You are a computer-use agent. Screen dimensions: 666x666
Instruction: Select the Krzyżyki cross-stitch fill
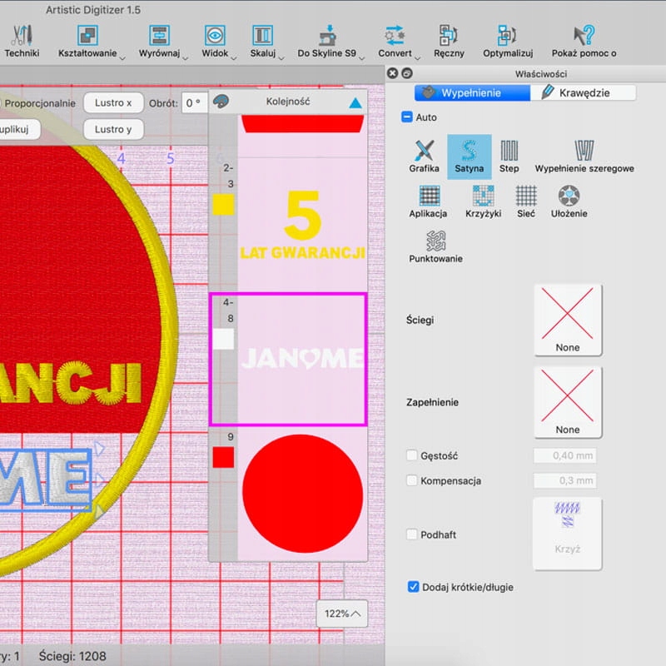coord(483,199)
